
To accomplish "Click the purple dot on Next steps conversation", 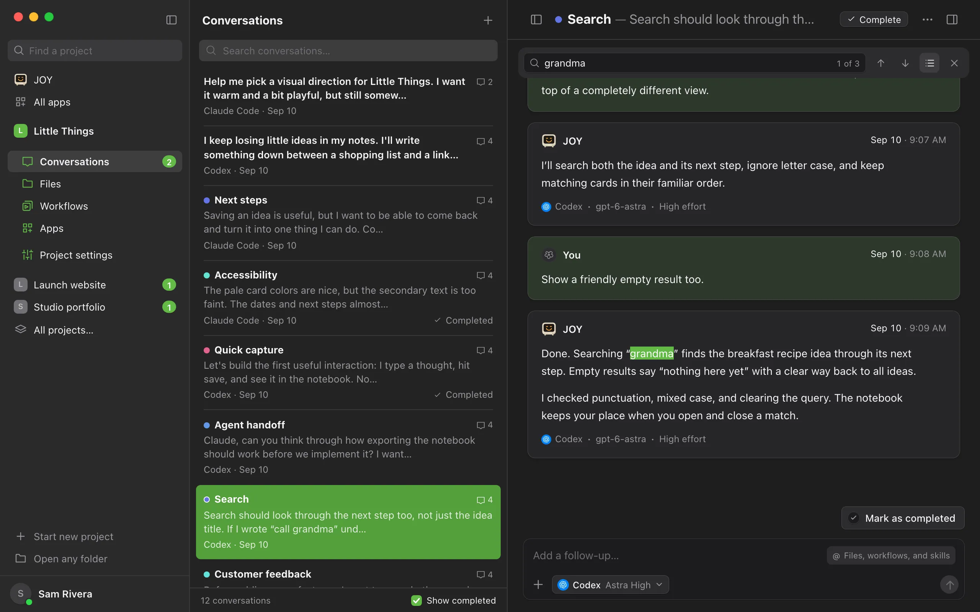I will click(207, 200).
